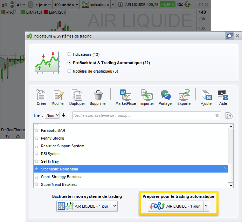This screenshot has height=222, width=242.
Task: Click the info icon beside AIR LIQUIDE
Action: [x=120, y=5]
